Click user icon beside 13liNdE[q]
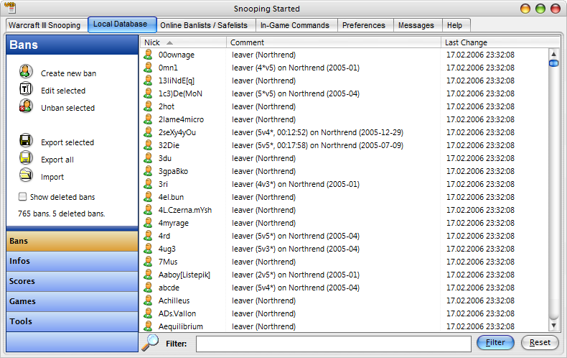This screenshot has width=567, height=358. [148, 81]
